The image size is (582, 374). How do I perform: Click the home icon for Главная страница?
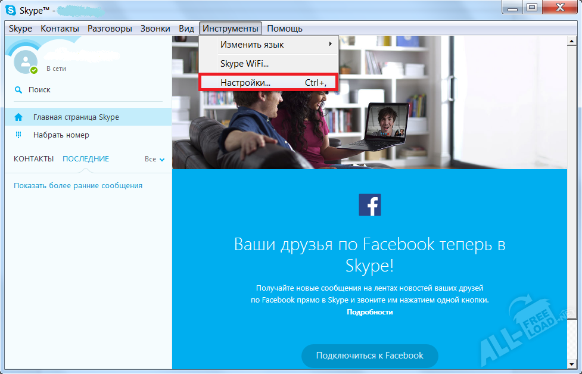18,117
